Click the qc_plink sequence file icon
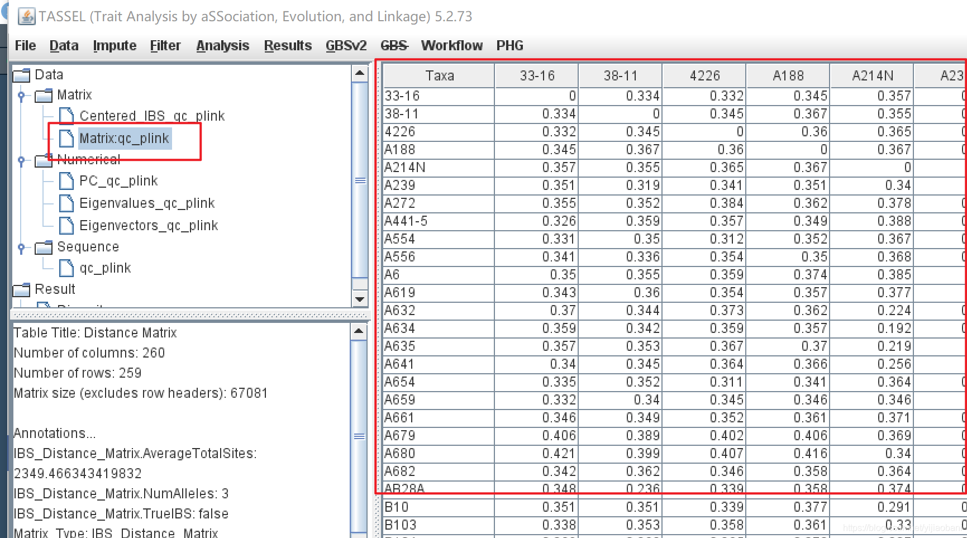 point(66,268)
